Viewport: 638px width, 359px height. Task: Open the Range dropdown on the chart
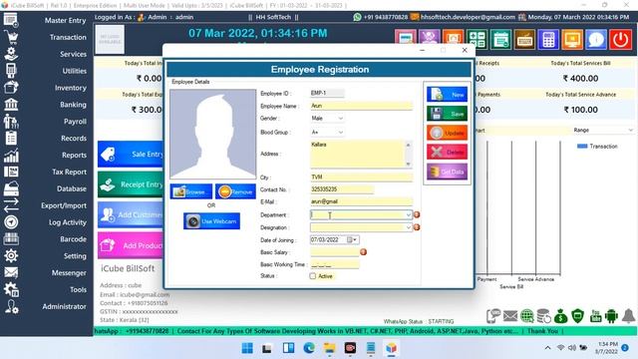pos(630,131)
